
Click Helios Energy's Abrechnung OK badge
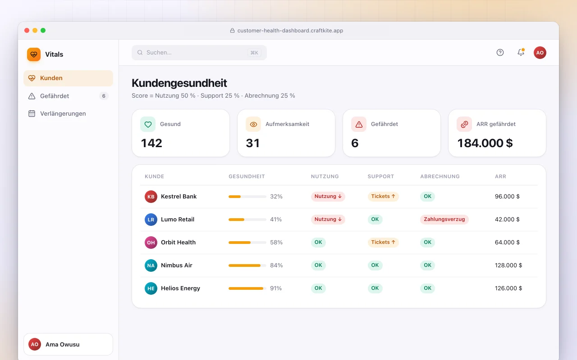pos(427,288)
